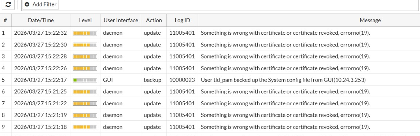Sort by the Date/Time column header
Image resolution: width=420 pixels, height=136 pixels.
[x=41, y=20]
